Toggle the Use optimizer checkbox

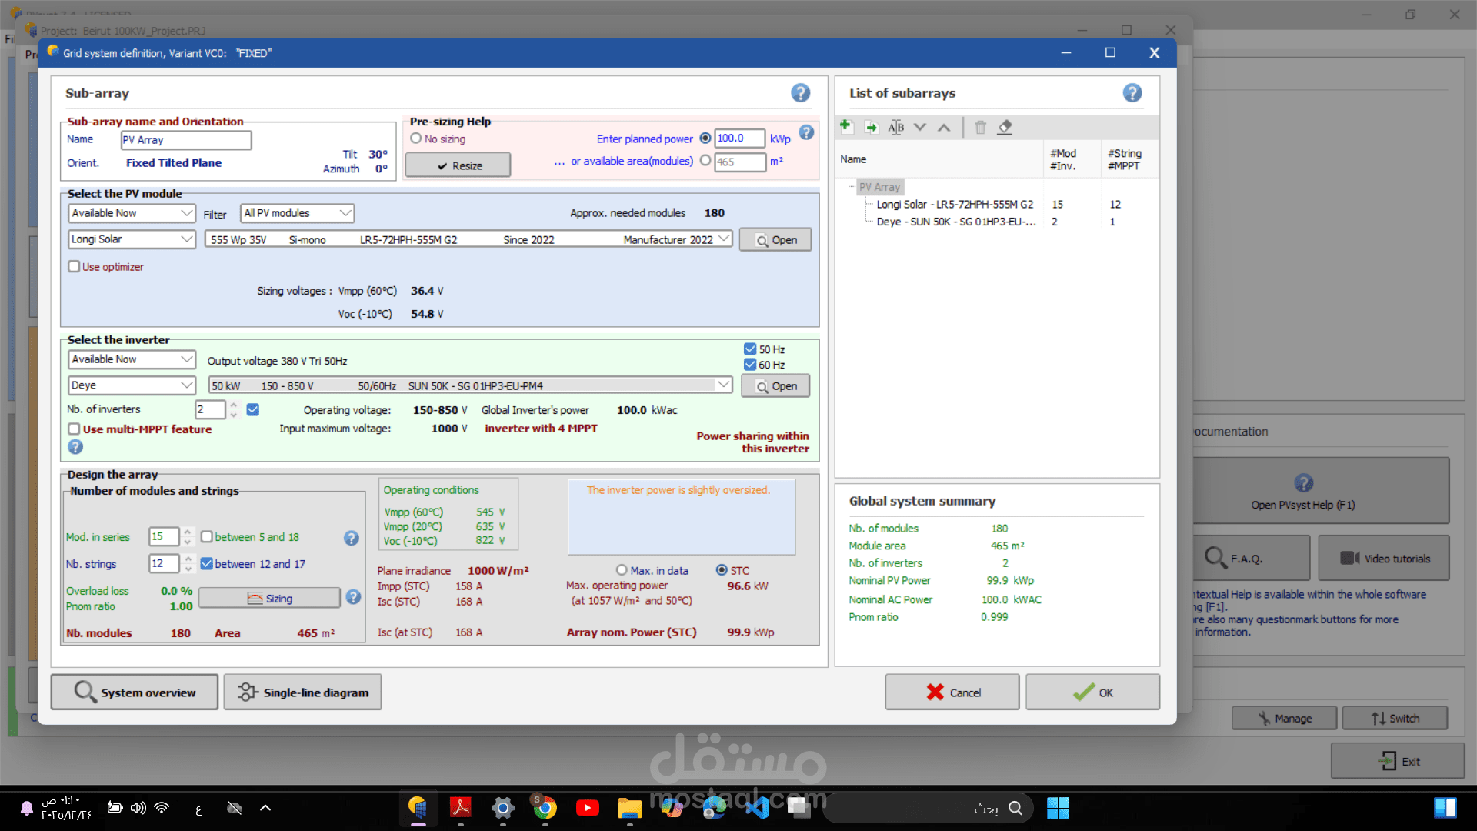coord(74,266)
